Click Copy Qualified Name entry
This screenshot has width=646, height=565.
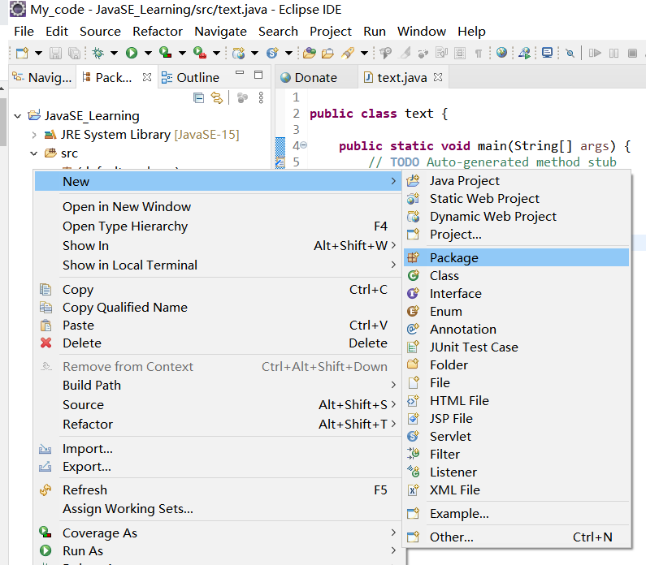pos(218,308)
